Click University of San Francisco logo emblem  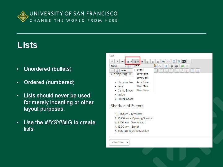[x=23, y=17]
